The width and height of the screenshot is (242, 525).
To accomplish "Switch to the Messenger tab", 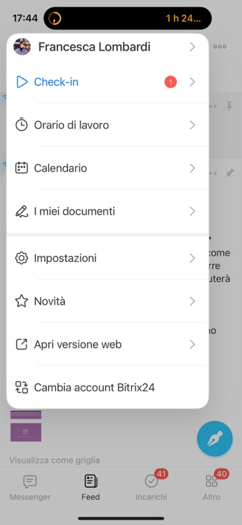I will click(30, 488).
